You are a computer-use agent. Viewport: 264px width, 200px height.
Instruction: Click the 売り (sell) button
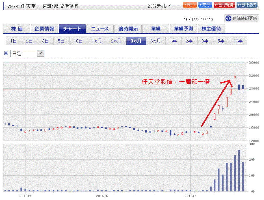click(205, 5)
